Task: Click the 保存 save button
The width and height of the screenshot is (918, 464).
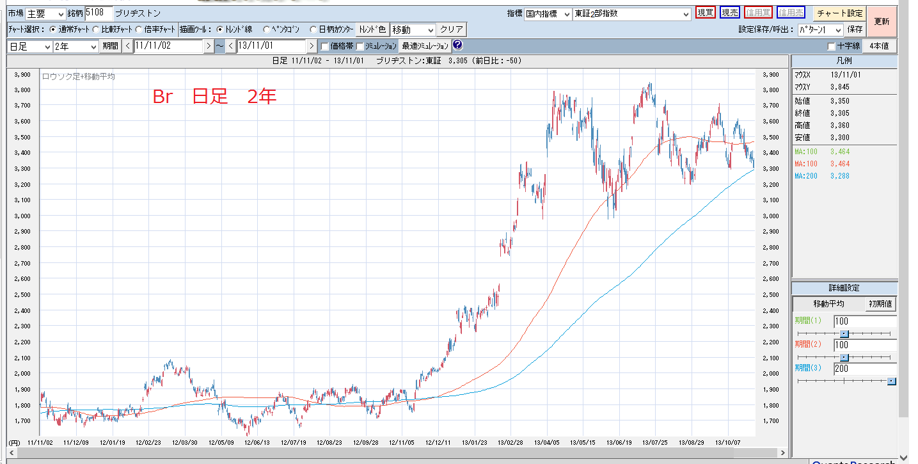Action: coord(855,29)
